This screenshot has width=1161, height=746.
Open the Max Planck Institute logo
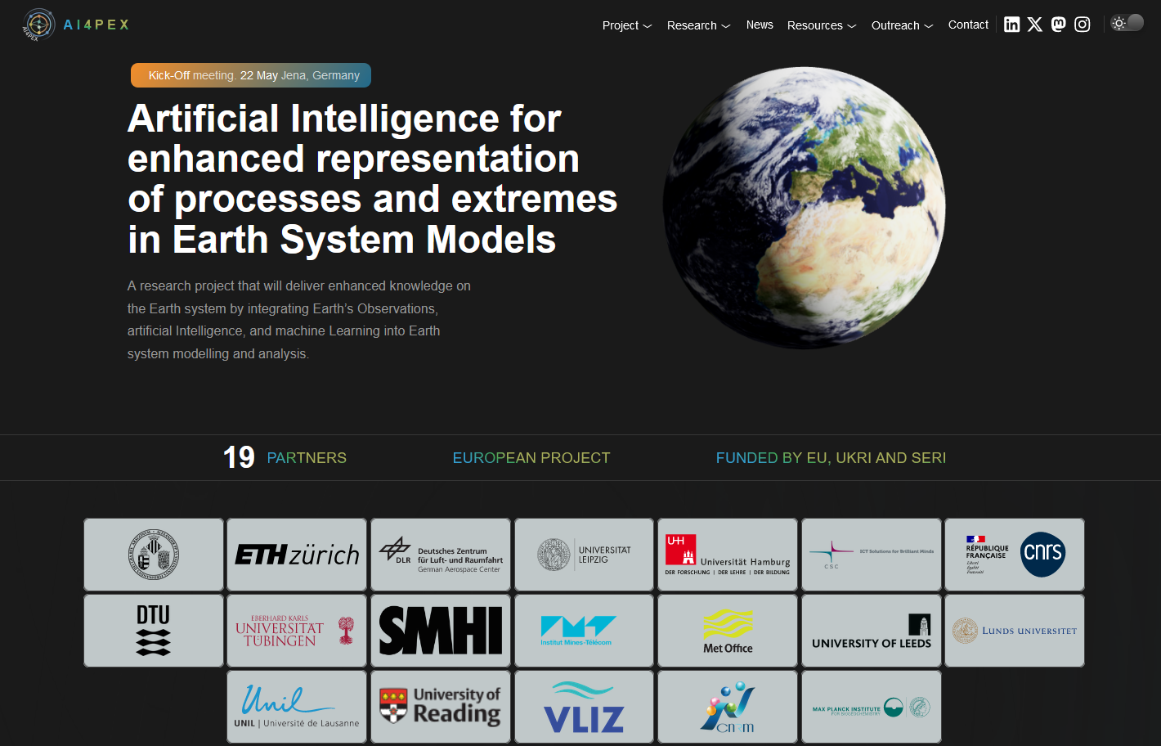point(872,707)
